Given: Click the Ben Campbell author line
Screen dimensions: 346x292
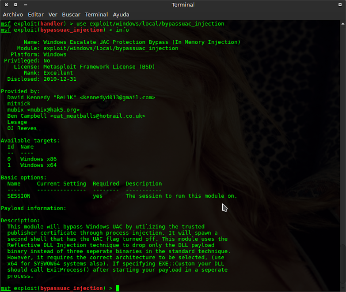Looking at the screenshot, I should 76,116.
